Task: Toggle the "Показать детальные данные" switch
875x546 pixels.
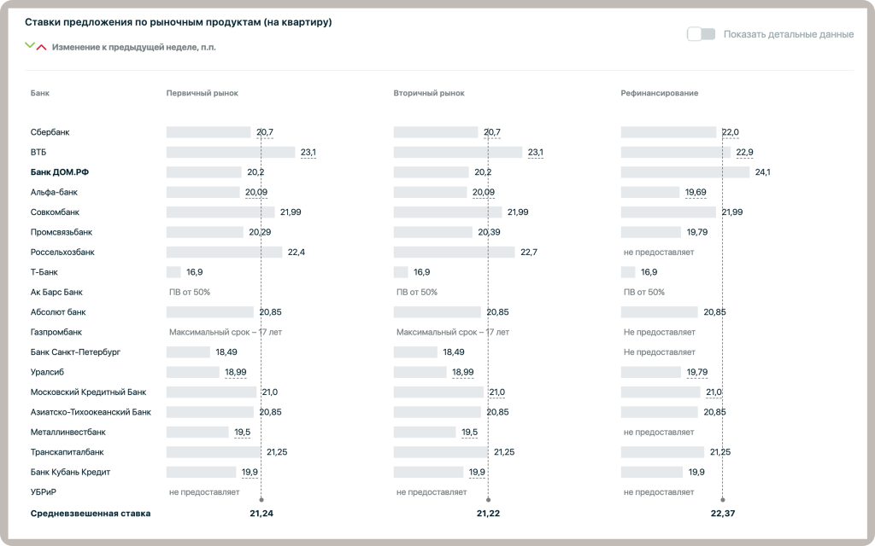Action: (x=701, y=34)
